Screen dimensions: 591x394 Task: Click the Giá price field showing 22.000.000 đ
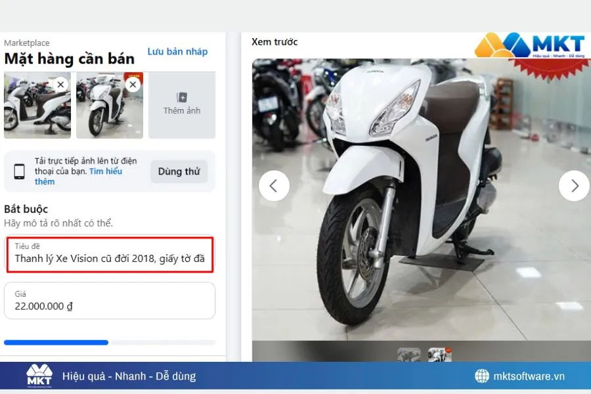tap(110, 301)
